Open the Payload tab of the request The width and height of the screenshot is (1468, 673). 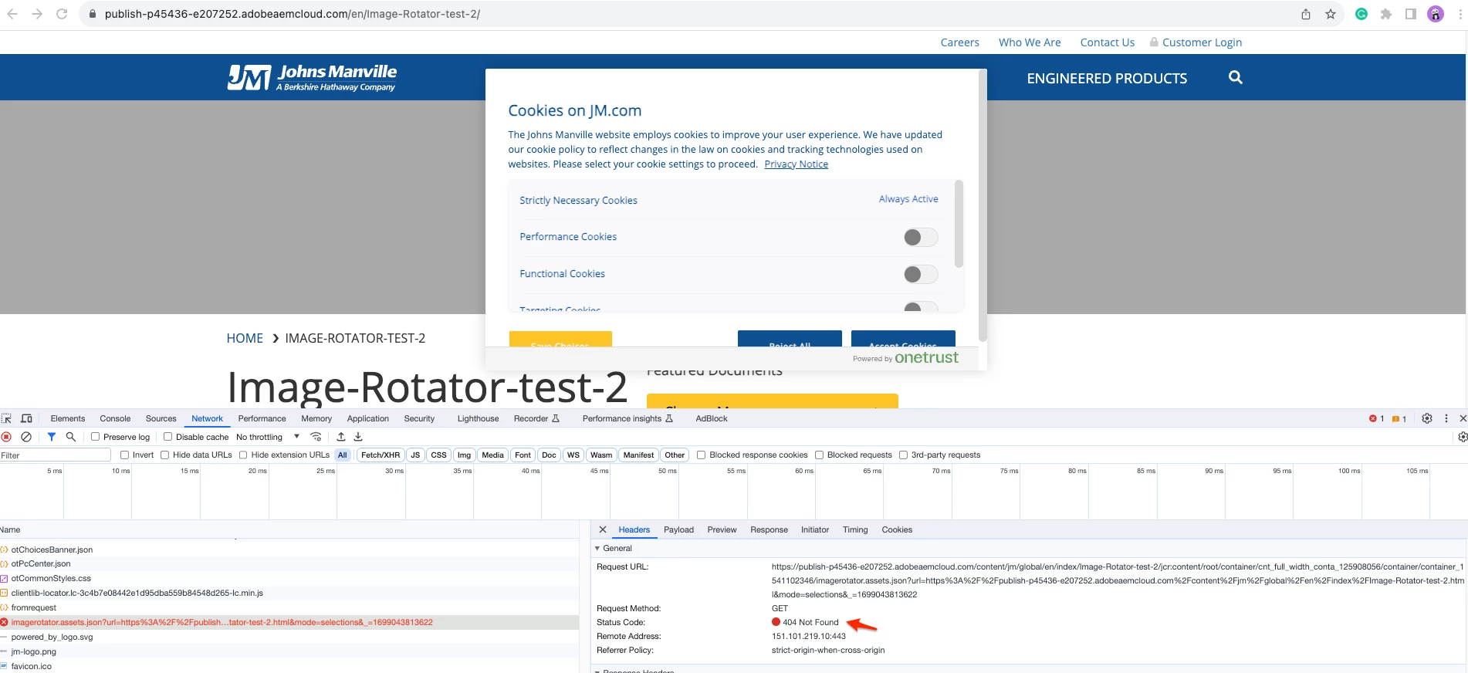(678, 529)
